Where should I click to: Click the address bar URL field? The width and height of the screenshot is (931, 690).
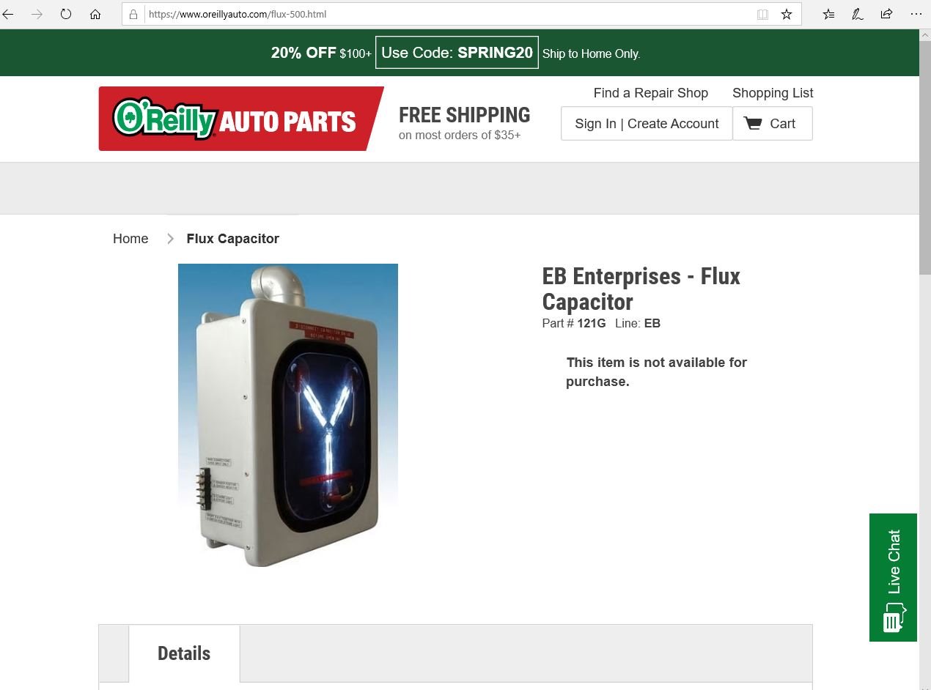click(x=447, y=14)
